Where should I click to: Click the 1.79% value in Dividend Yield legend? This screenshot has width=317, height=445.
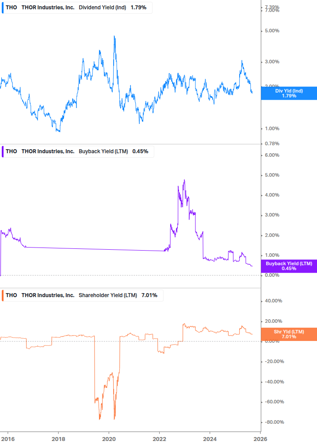138,8
